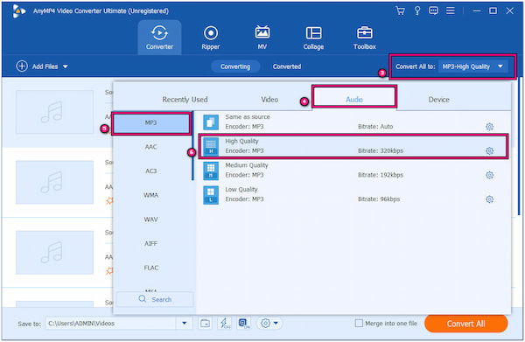Open the hamburger menu icon

coord(451,10)
